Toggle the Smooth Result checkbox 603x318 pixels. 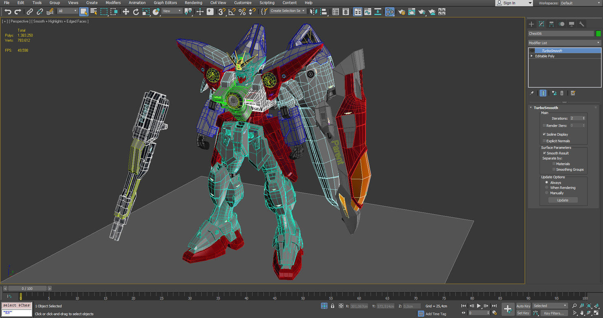tap(544, 153)
